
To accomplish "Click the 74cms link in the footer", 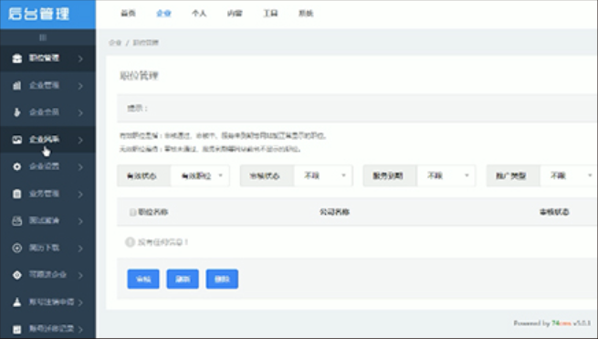I will [x=561, y=323].
